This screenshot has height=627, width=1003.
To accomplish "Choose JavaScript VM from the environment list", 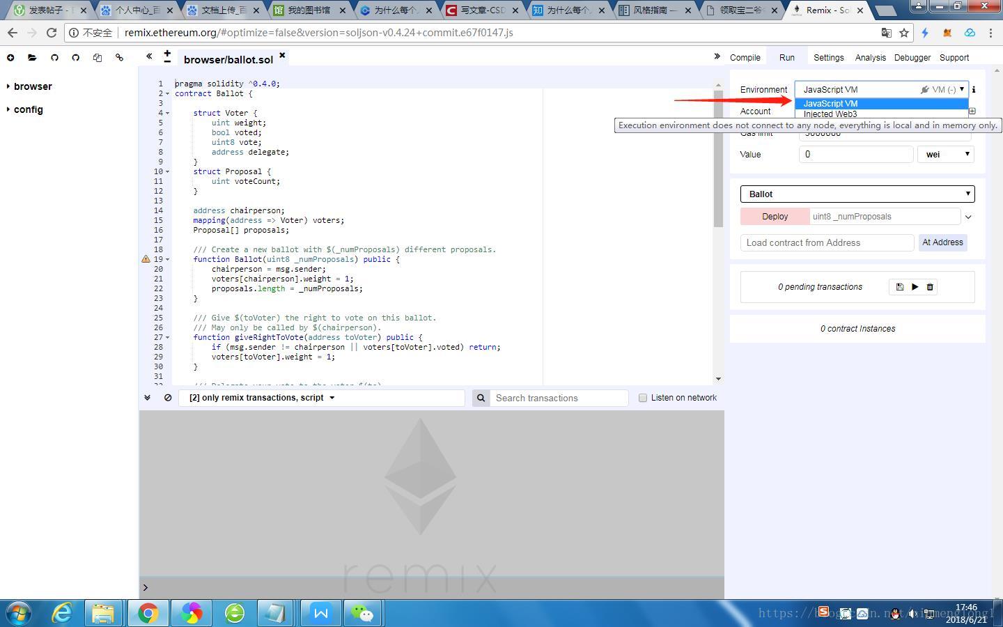I will coord(882,103).
